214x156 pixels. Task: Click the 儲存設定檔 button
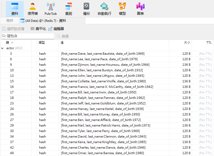coord(13,29)
